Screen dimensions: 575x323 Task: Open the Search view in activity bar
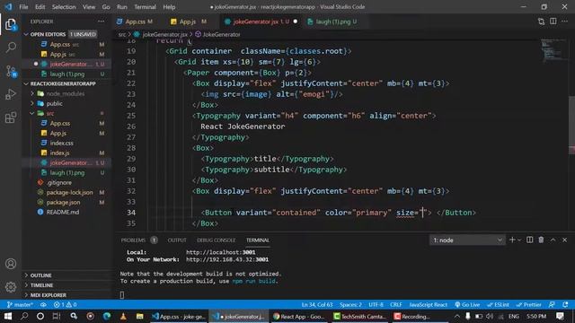pos(11,48)
